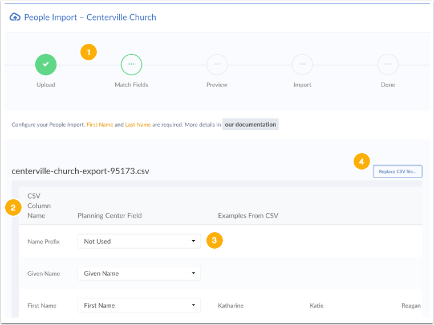Click the Done step label

pos(388,85)
